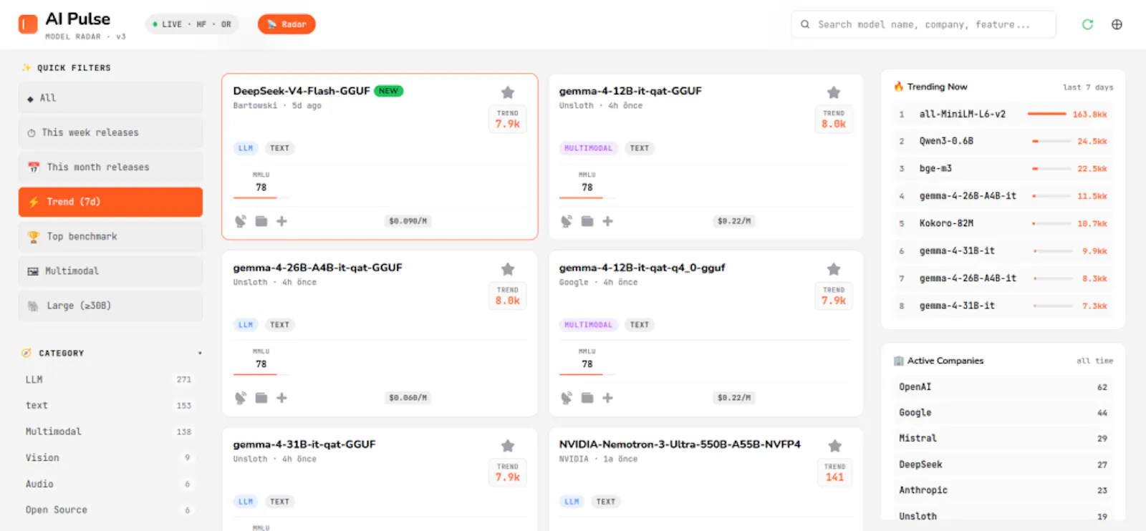Click folder icon on DeepSeek-V4-Flash-GGUF card
The image size is (1146, 531).
tap(261, 221)
